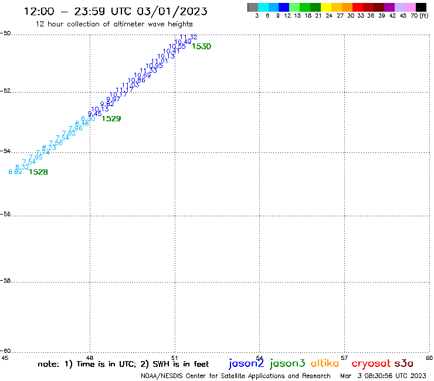Click the green time label 1528

tap(39, 172)
